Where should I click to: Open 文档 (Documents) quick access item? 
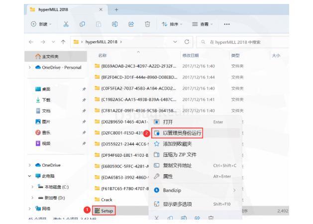point(46,111)
